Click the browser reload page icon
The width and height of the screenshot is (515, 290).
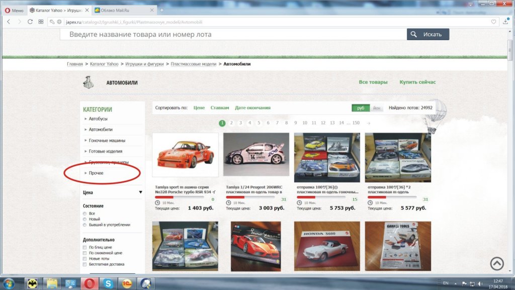point(30,22)
